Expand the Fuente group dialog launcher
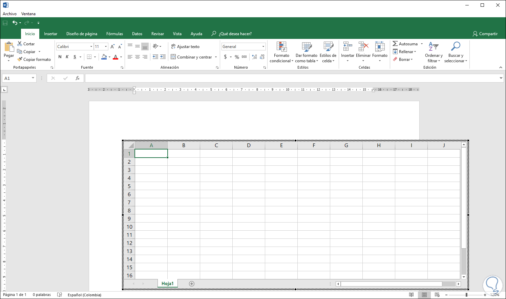 [122, 68]
